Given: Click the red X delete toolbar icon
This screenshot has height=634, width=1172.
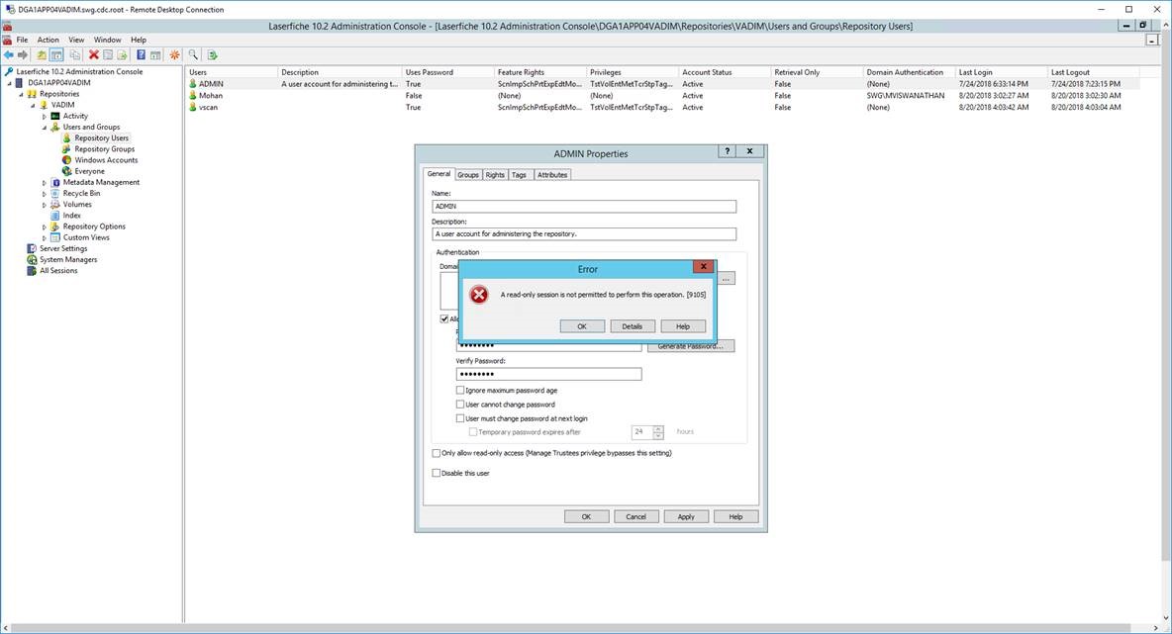Looking at the screenshot, I should click(93, 55).
